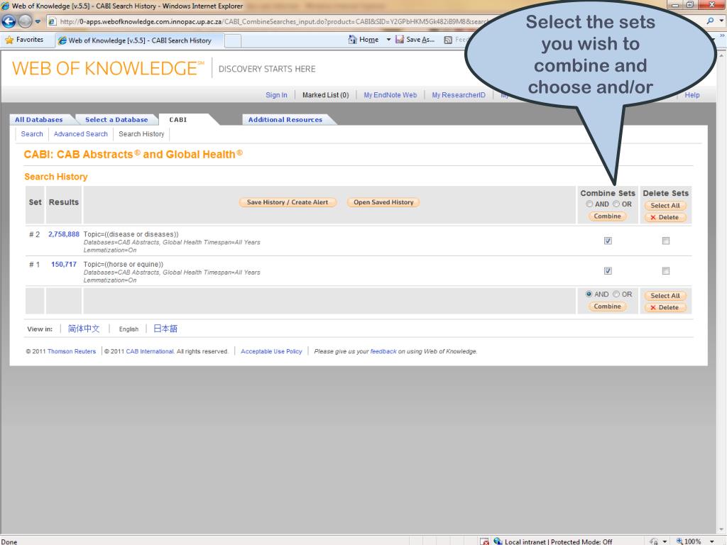Switch view to Japanese
Viewport: 727px width, 545px height.
point(165,329)
